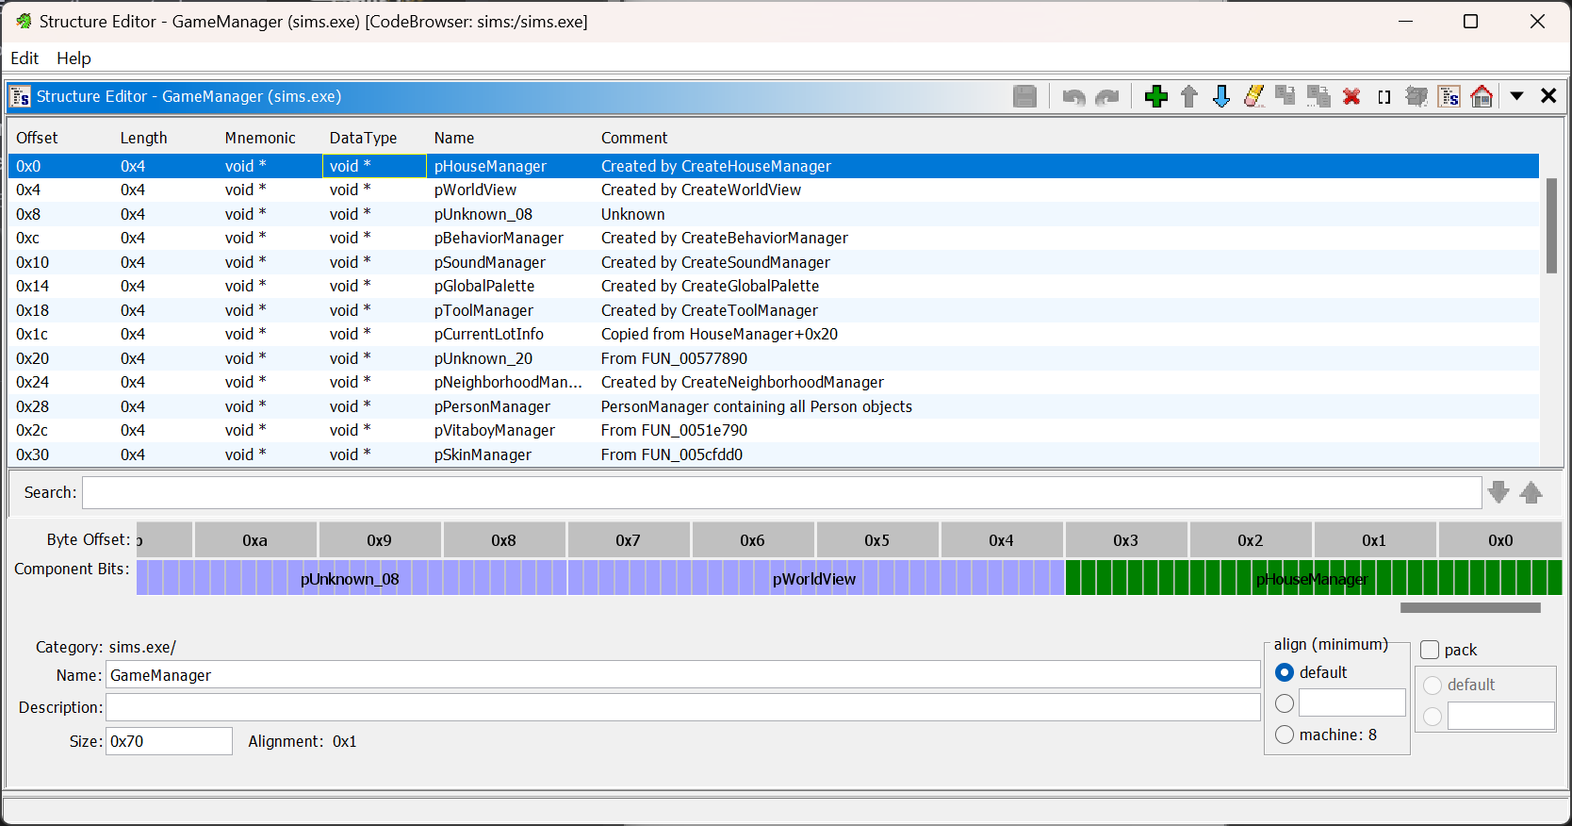Select the default align radio button
The image size is (1572, 826).
pos(1285,672)
